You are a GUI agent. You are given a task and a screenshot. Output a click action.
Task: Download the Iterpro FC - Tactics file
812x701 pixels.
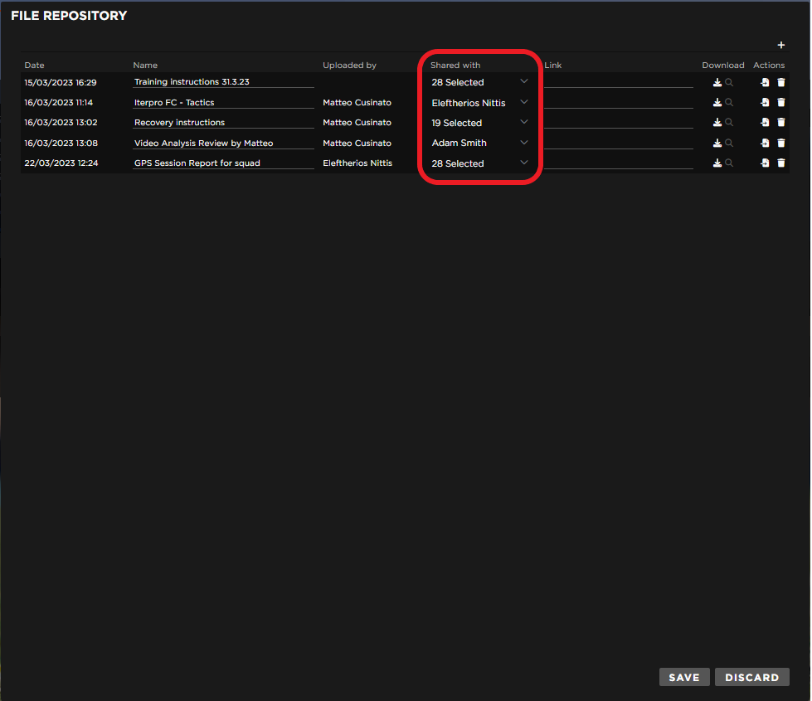point(717,103)
